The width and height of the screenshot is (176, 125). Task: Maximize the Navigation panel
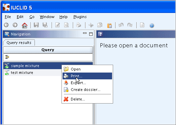(x=91, y=34)
